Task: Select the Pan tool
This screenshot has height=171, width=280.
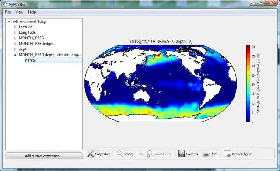Action: (x=140, y=154)
